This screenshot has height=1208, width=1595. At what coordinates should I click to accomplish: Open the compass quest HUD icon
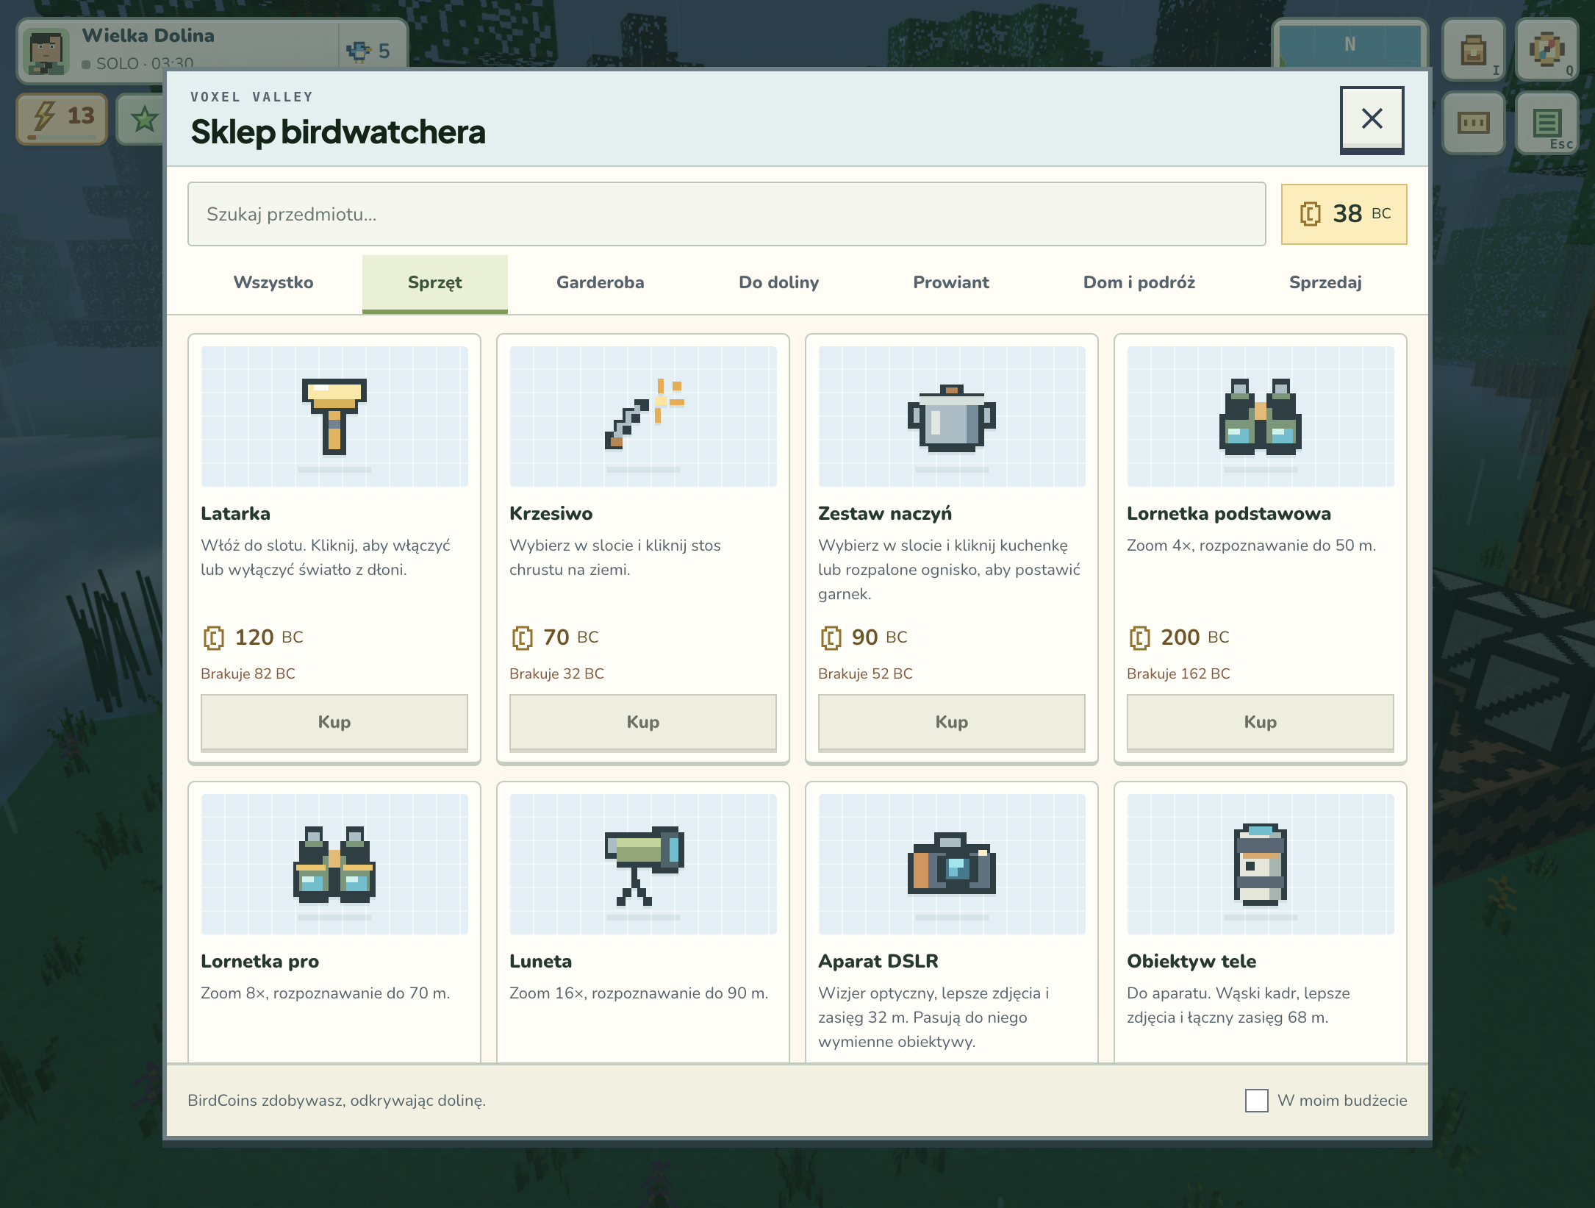pyautogui.click(x=1547, y=49)
